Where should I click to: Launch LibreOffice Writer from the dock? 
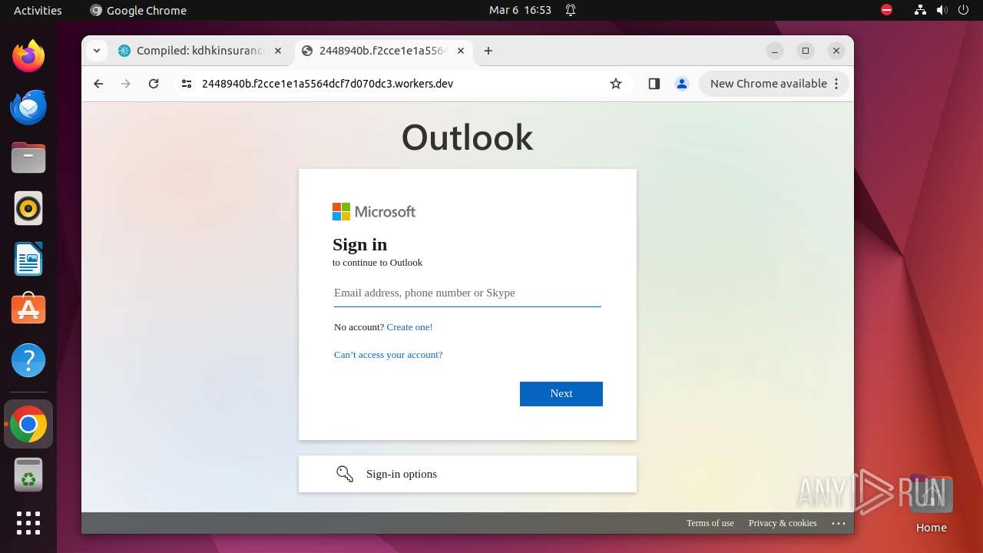click(28, 259)
